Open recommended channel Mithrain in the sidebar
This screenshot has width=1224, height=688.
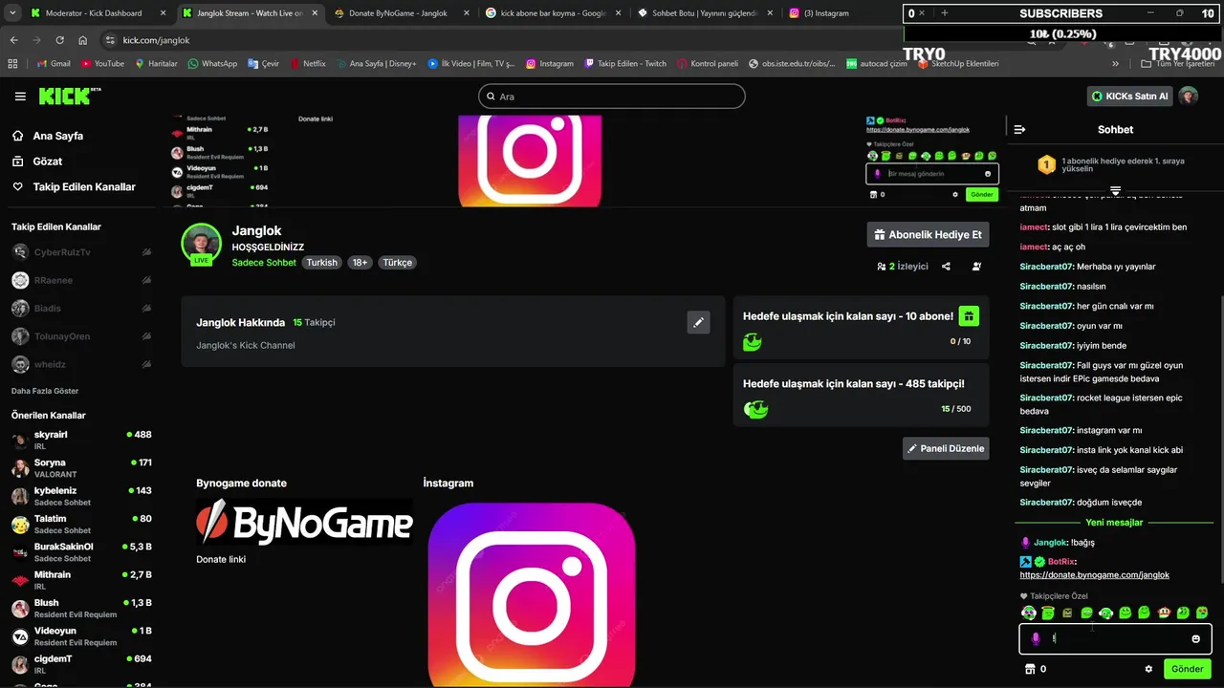pyautogui.click(x=81, y=580)
